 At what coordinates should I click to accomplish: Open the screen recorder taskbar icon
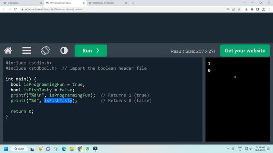tap(95, 149)
